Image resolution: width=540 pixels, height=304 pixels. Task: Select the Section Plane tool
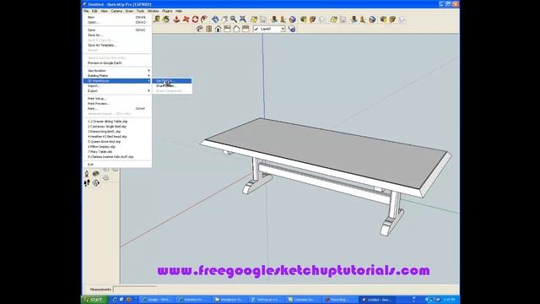95,182
